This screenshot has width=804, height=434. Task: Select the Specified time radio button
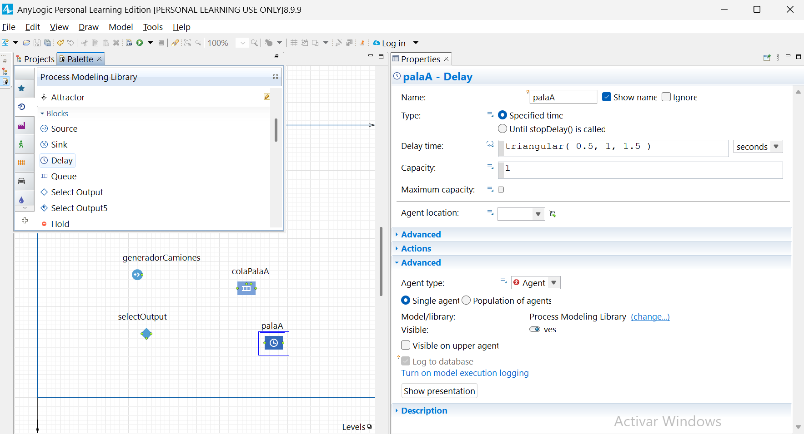point(502,115)
